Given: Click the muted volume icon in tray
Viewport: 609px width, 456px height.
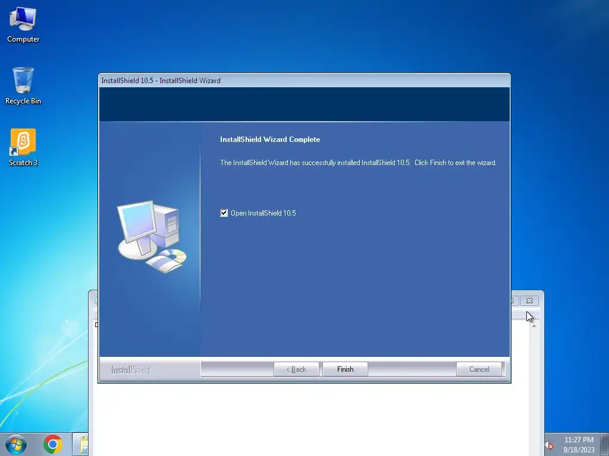Looking at the screenshot, I should click(549, 445).
